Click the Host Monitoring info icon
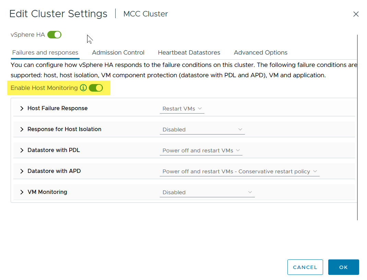The width and height of the screenshot is (367, 280). [x=83, y=88]
